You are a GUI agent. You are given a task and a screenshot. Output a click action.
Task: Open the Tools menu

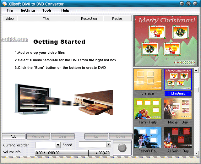tap(47, 10)
